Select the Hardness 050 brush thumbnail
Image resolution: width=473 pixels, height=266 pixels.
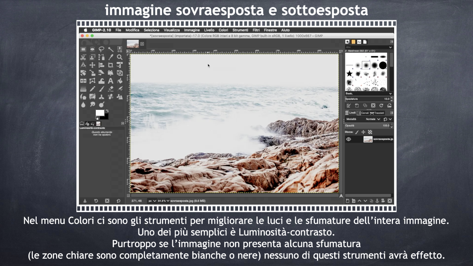(365, 65)
